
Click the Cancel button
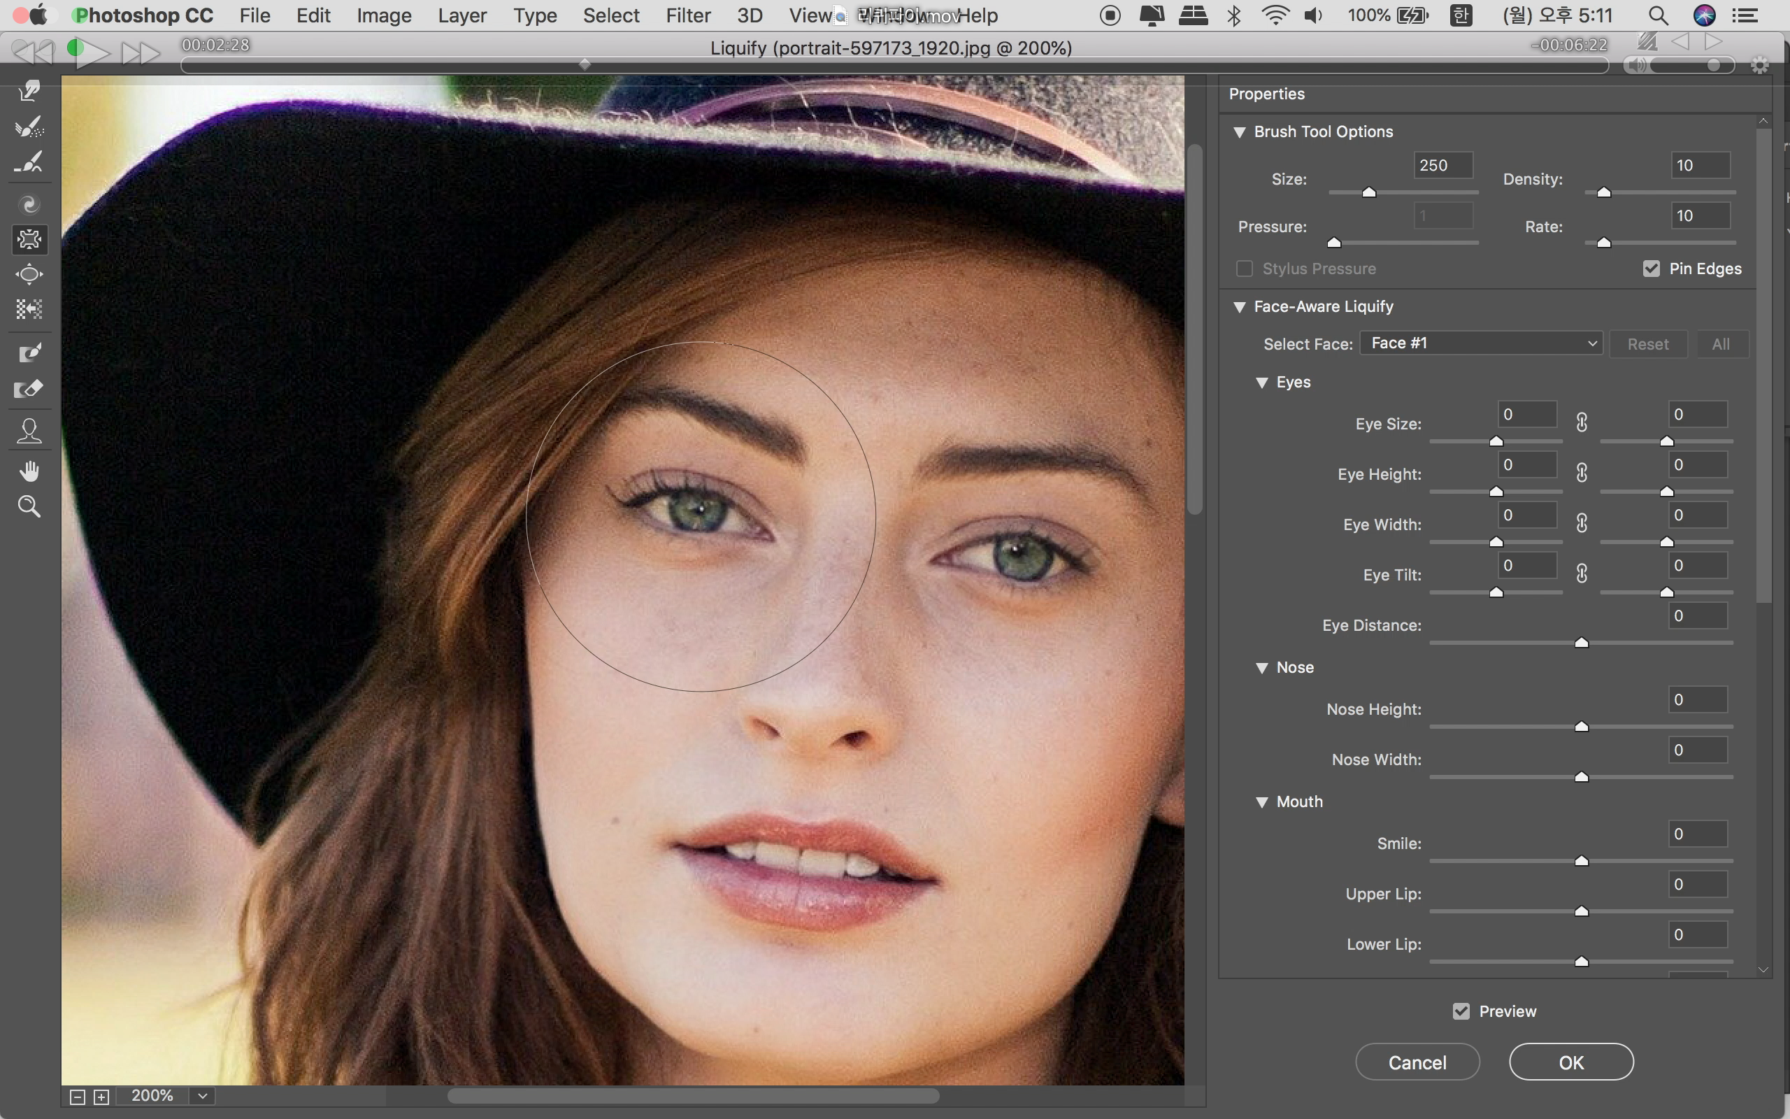point(1417,1062)
